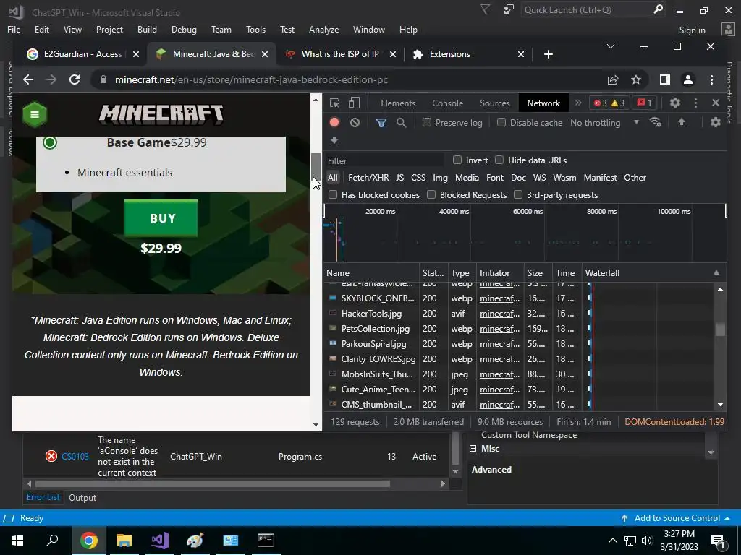Viewport: 741px width, 555px height.
Task: Click the Waterfall column sort arrow
Action: pos(716,272)
